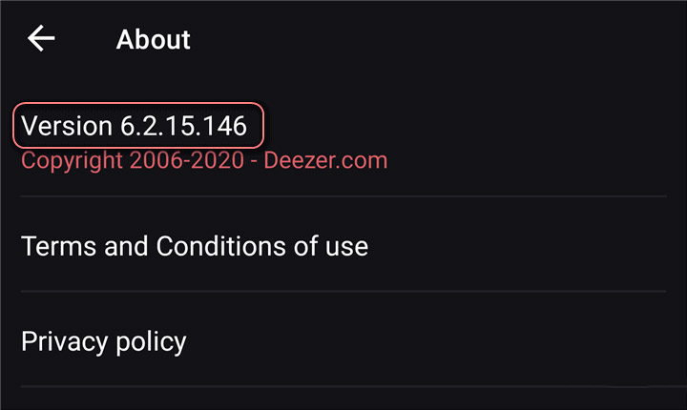
Task: Click the word Terms in the list
Action: click(59, 246)
